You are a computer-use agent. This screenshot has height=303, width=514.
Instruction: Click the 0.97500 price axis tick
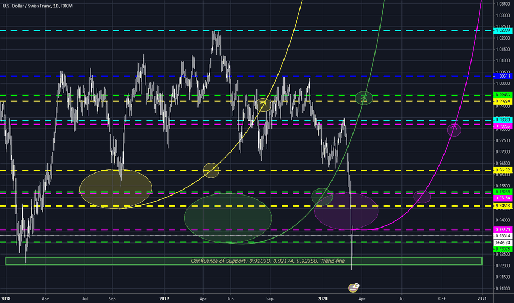click(x=503, y=140)
